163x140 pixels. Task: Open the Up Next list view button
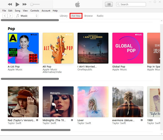(109, 4)
